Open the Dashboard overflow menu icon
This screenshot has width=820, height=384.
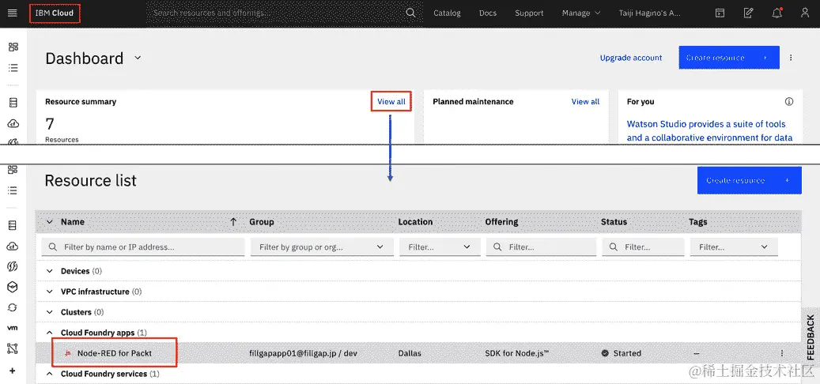pyautogui.click(x=791, y=58)
